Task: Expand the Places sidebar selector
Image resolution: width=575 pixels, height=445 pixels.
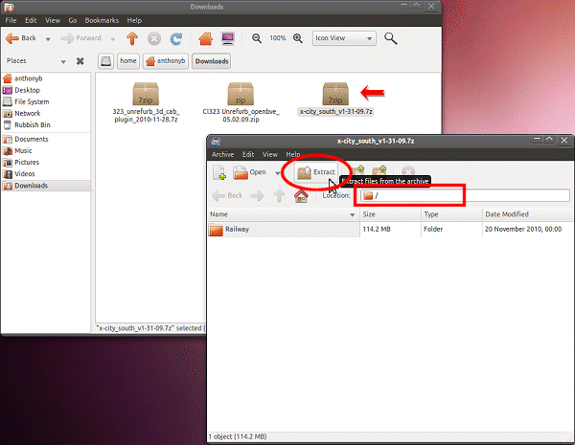Action: 63,61
